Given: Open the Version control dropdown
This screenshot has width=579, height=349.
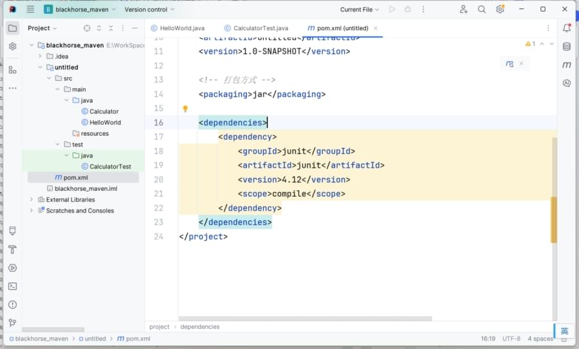Looking at the screenshot, I should click(149, 10).
